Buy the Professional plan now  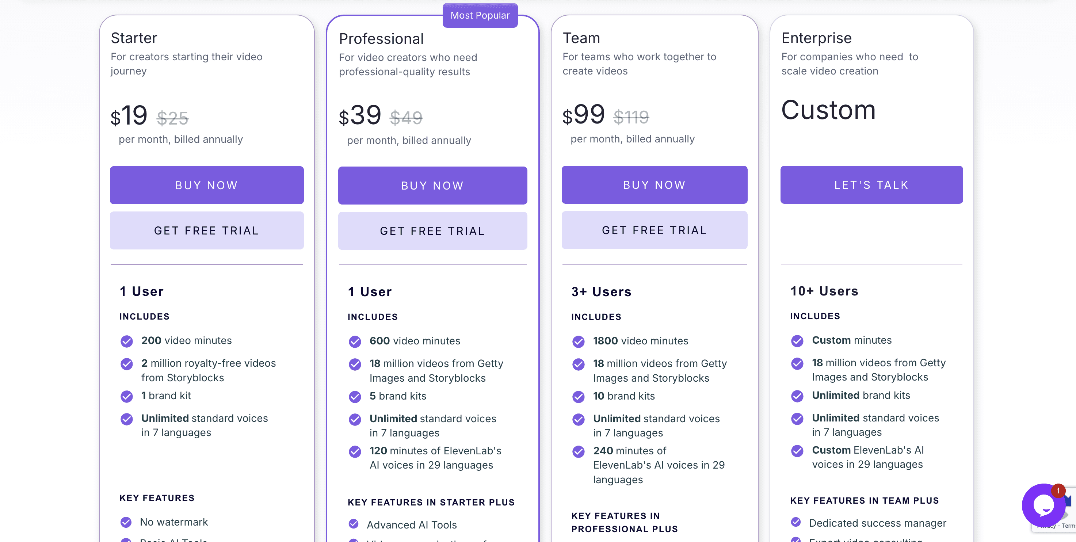point(432,186)
